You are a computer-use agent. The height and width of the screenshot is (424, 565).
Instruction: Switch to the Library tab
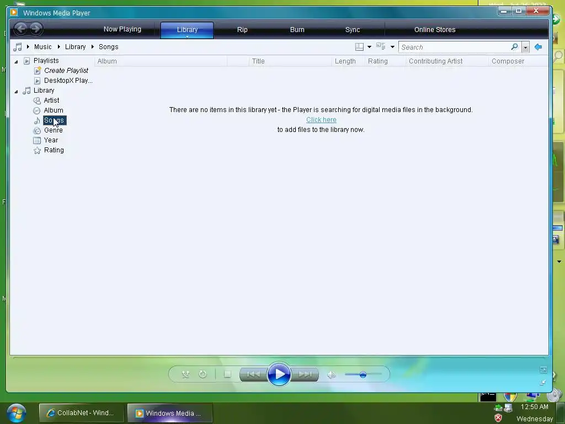187,30
